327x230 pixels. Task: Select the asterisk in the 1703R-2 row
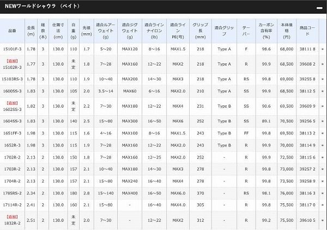(322, 170)
